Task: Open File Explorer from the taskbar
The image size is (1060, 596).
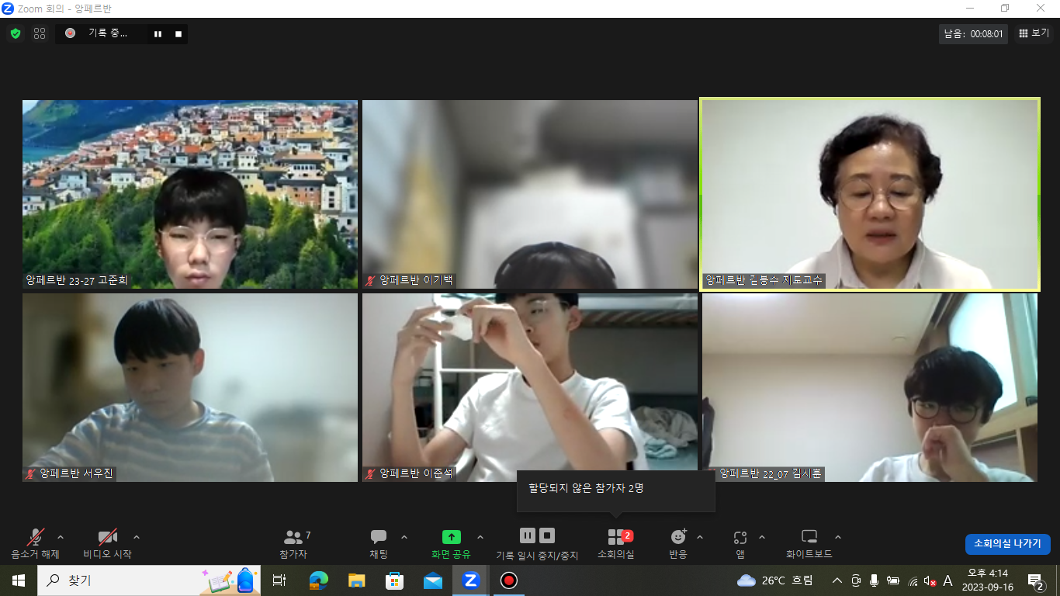Action: [356, 580]
